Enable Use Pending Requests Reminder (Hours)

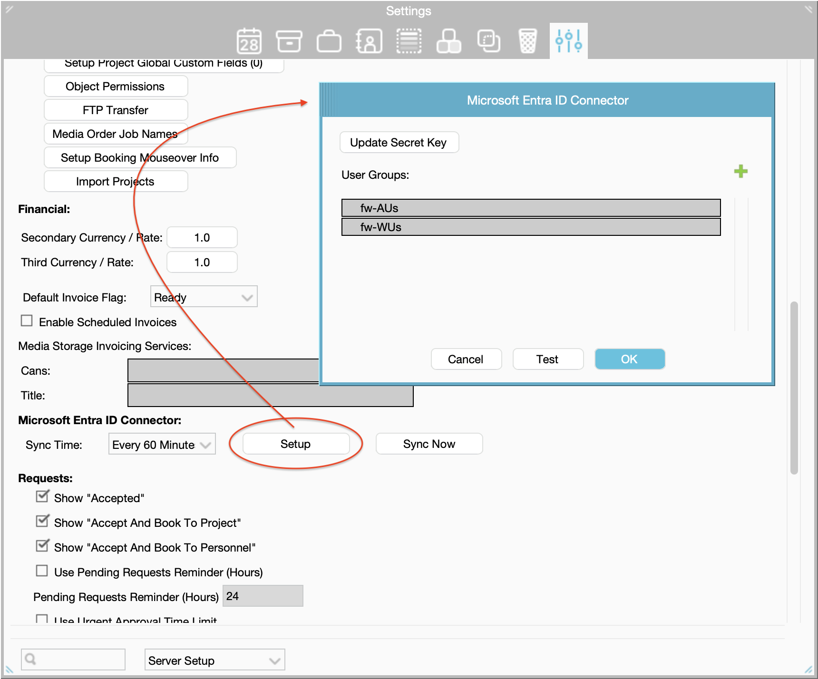(42, 571)
